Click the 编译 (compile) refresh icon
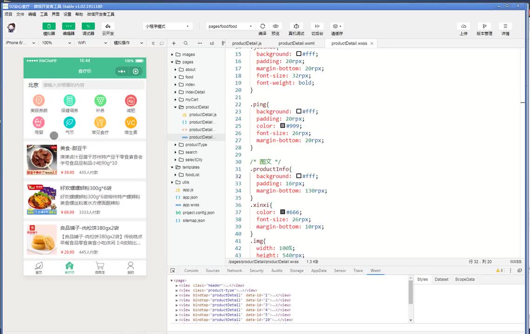This screenshot has height=334, width=530. tap(263, 26)
